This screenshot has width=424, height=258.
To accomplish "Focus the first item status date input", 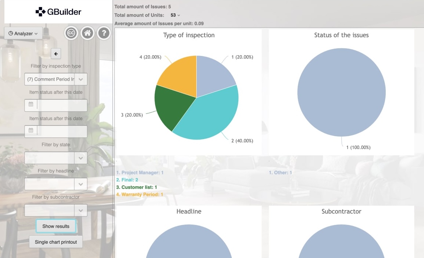I will click(x=62, y=105).
